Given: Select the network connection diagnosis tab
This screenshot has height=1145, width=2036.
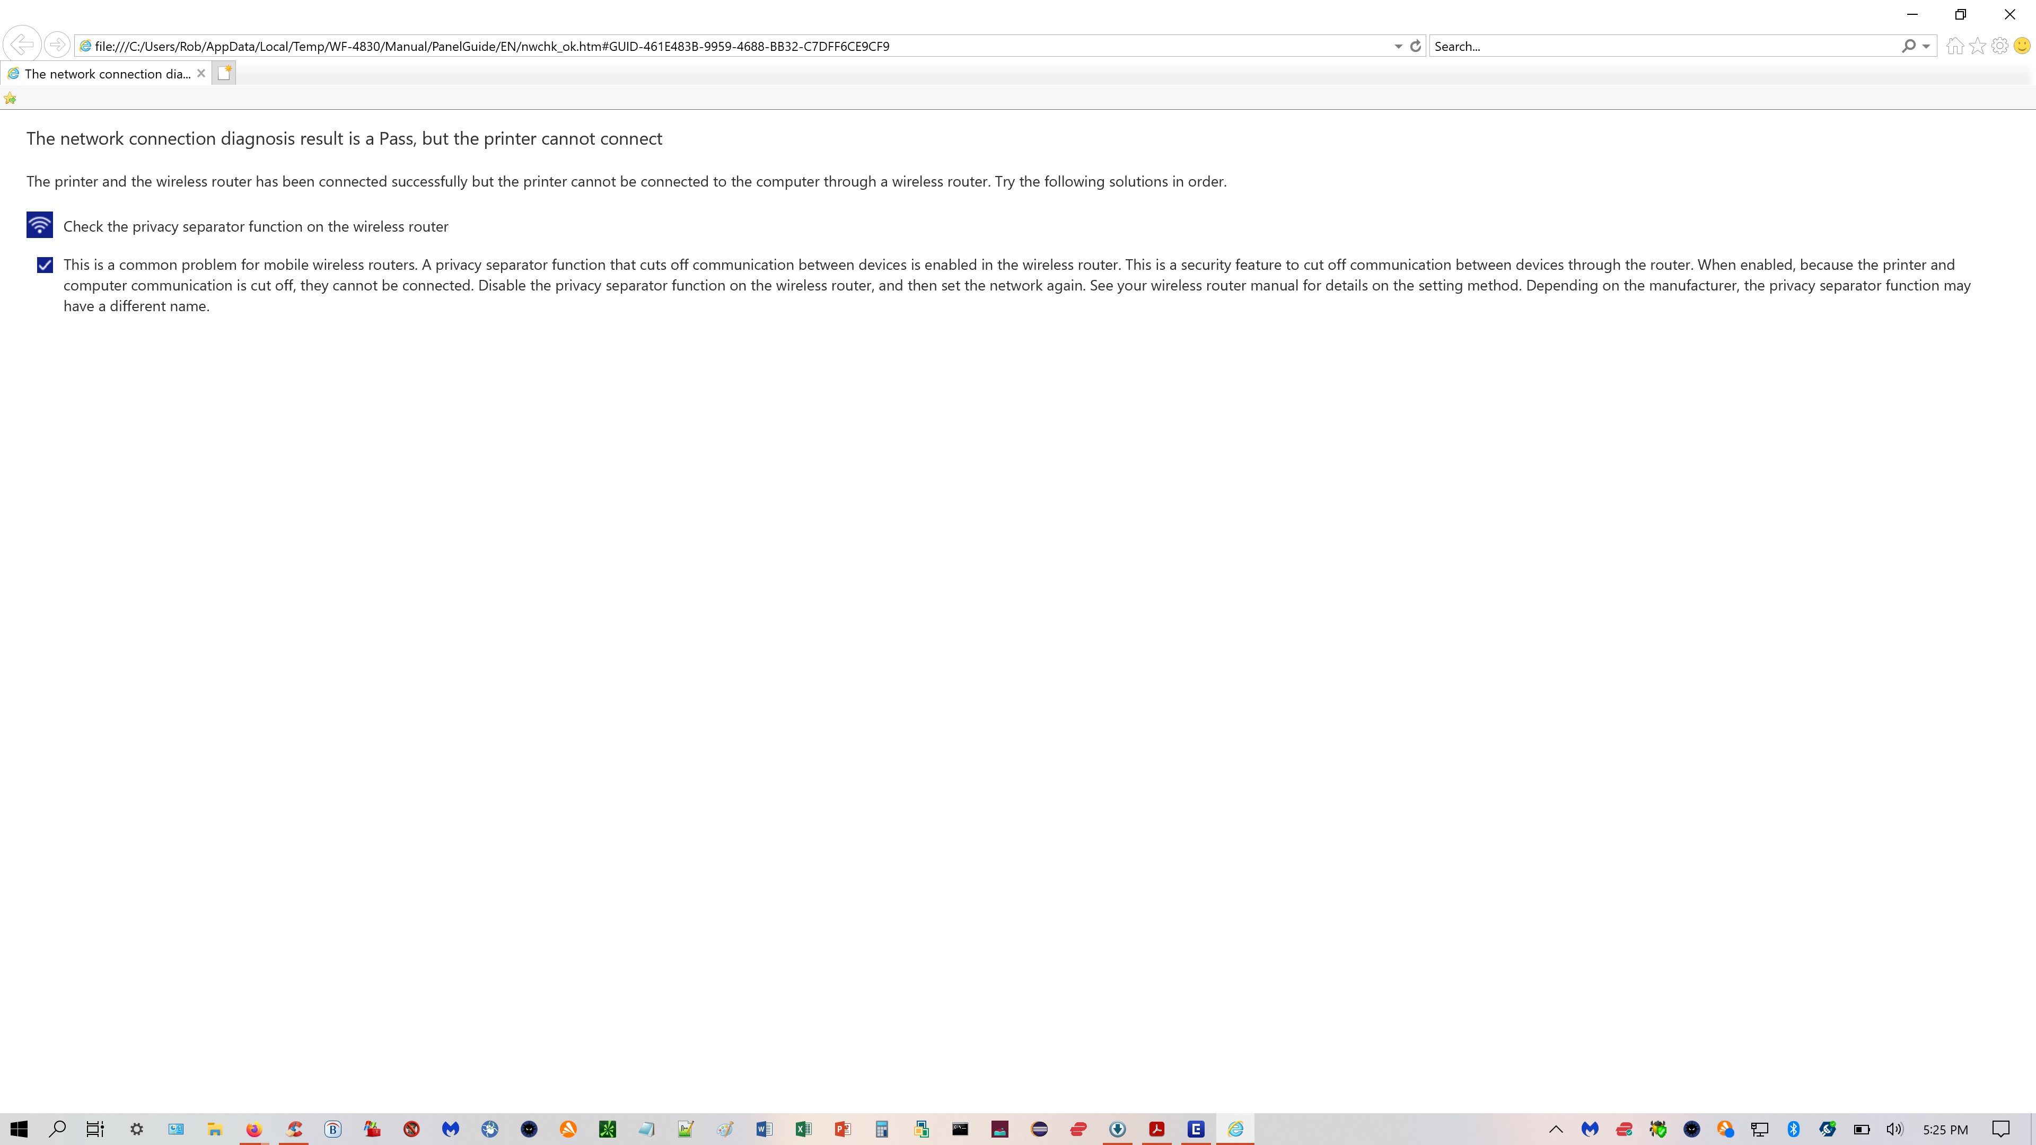Looking at the screenshot, I should tap(103, 73).
